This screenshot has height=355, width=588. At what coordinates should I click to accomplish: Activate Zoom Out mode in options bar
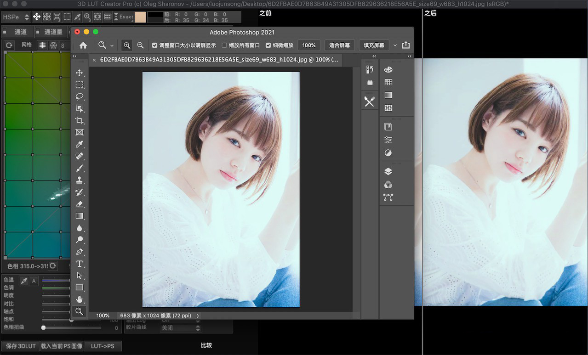point(140,45)
